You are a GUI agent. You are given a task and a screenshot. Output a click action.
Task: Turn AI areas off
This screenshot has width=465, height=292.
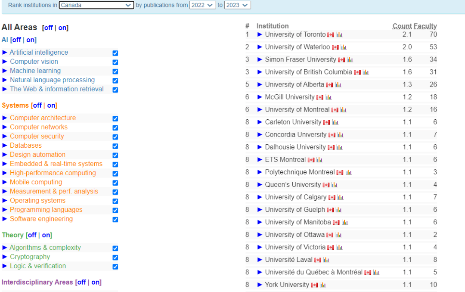[x=16, y=40]
